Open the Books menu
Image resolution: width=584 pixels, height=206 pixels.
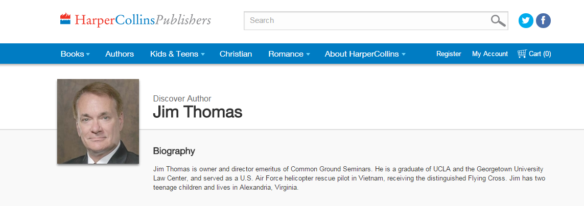(72, 54)
